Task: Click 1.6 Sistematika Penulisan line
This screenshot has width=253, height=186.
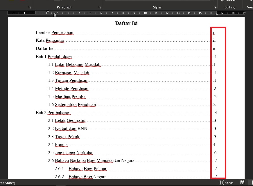Action: pyautogui.click(x=132, y=104)
